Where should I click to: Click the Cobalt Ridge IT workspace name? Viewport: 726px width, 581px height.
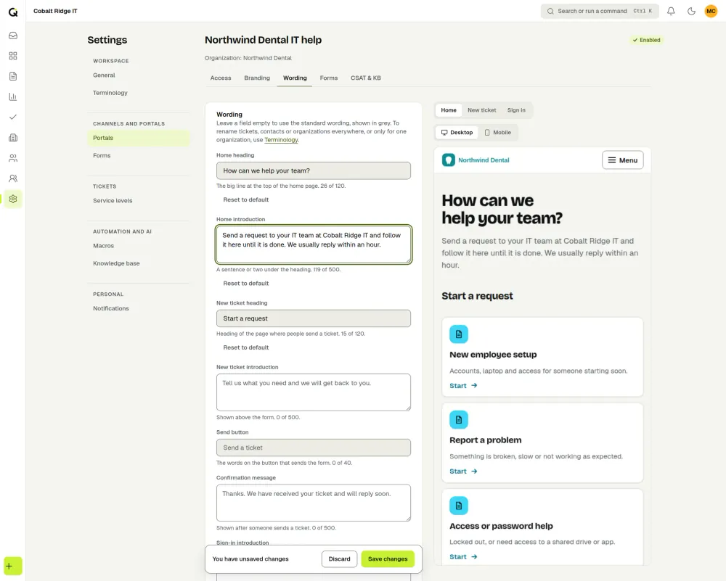55,11
